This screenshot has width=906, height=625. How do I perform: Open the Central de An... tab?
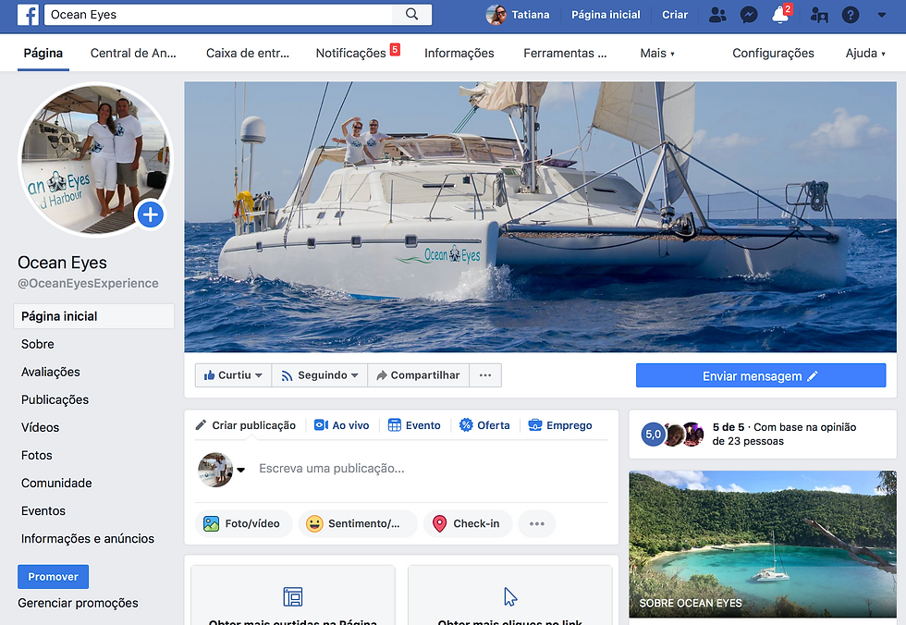pyautogui.click(x=133, y=53)
